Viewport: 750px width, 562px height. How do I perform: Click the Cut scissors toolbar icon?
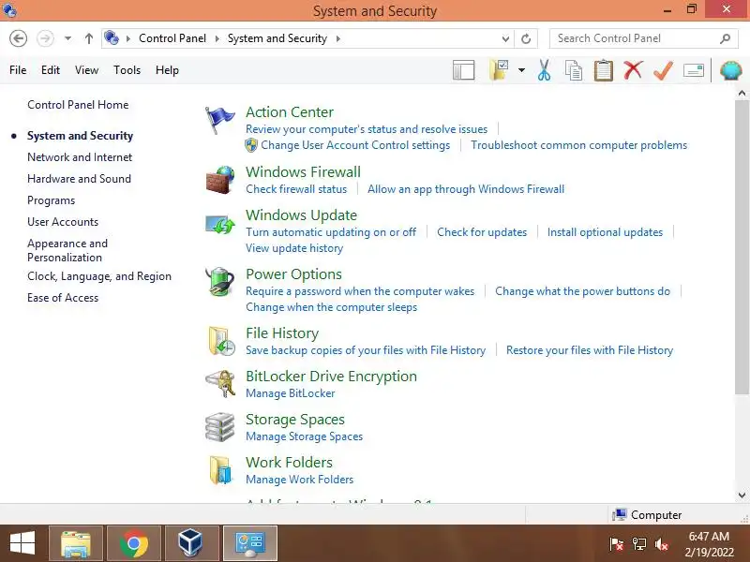tap(544, 70)
